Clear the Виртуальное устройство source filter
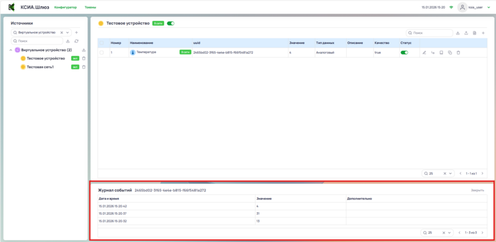 point(61,33)
